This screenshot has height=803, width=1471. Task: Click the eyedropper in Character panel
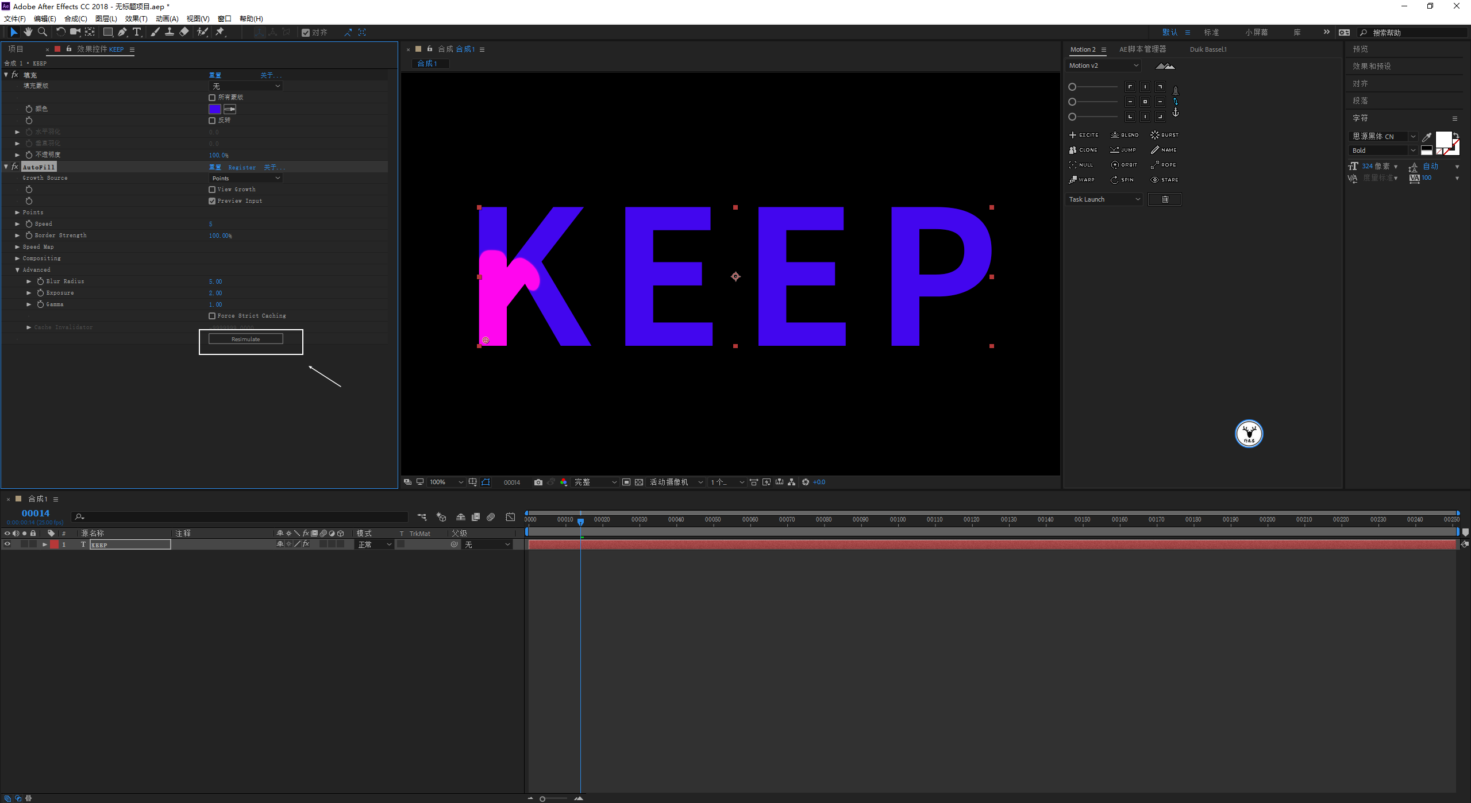point(1426,137)
